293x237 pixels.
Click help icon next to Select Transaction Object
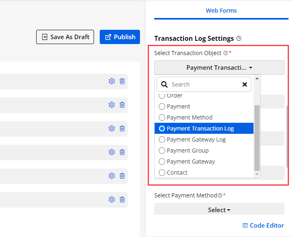point(226,53)
